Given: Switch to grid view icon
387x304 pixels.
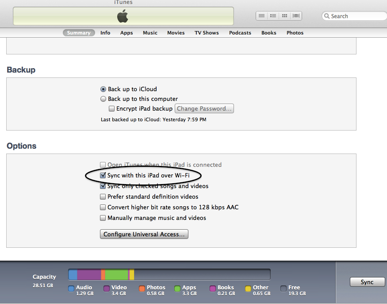Looking at the screenshot, I should pos(284,16).
